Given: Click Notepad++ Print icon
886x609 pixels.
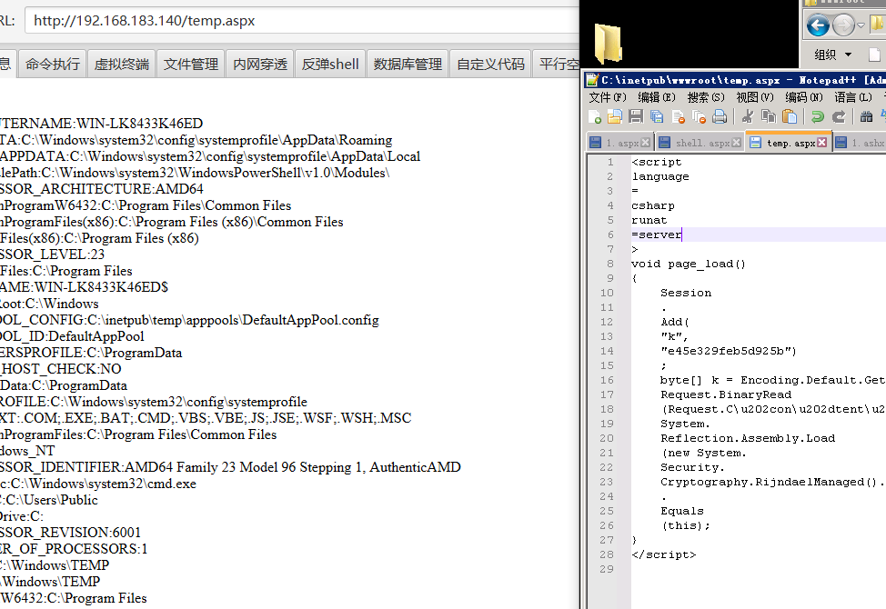Looking at the screenshot, I should point(720,117).
